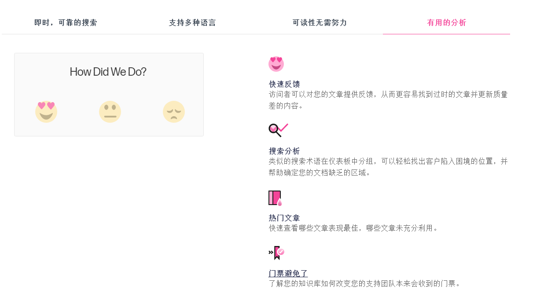Viewport: 533px width, 301px height.
Task: Click the 搜索分析 description paragraph
Action: coord(388,167)
